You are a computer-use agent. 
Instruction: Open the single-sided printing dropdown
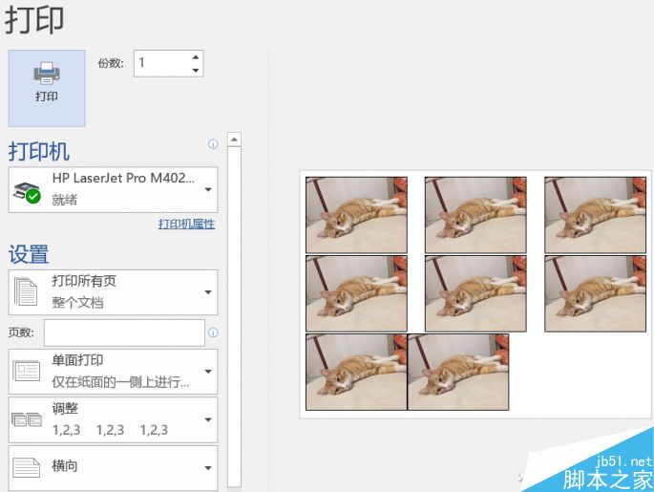coord(113,372)
